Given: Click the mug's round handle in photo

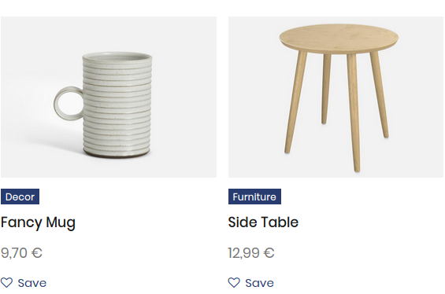Looking at the screenshot, I should coord(69,104).
